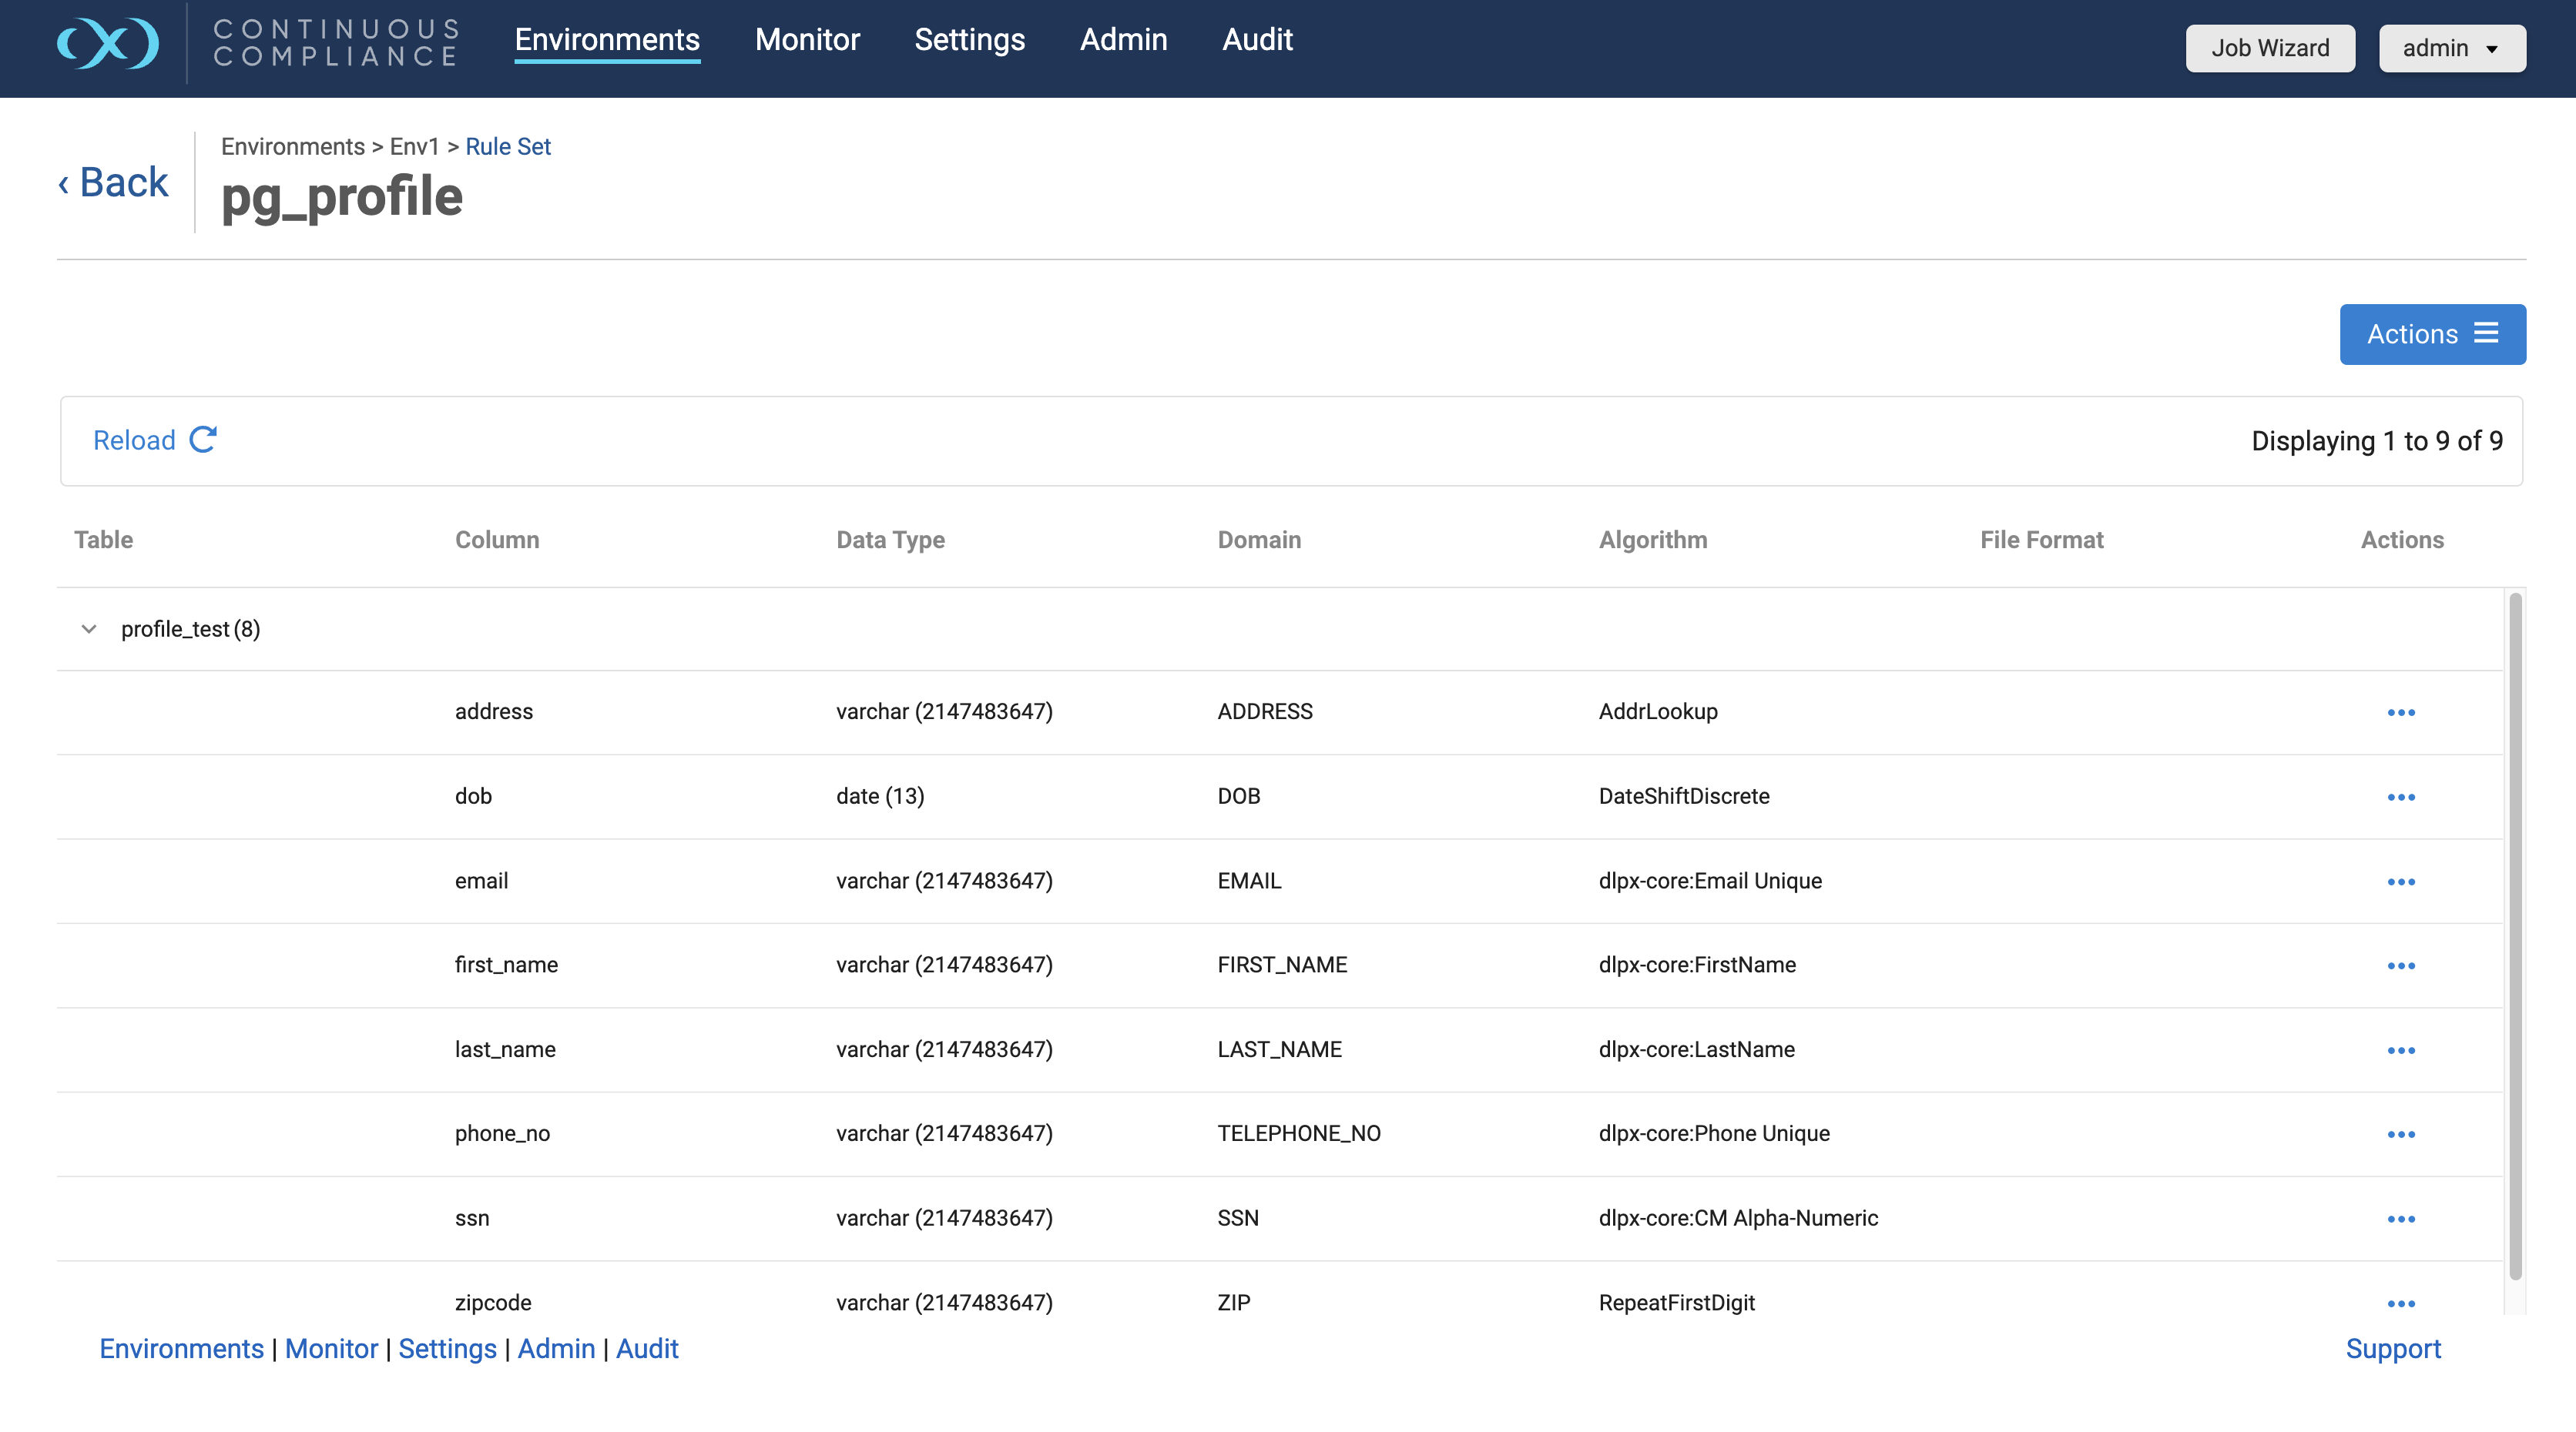Go Back to previous page
This screenshot has width=2576, height=1432.
pos(113,182)
